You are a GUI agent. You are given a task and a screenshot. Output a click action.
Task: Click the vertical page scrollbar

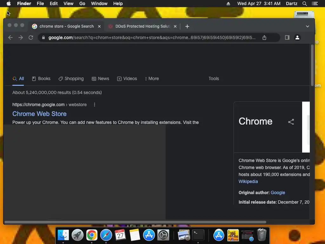(312, 65)
